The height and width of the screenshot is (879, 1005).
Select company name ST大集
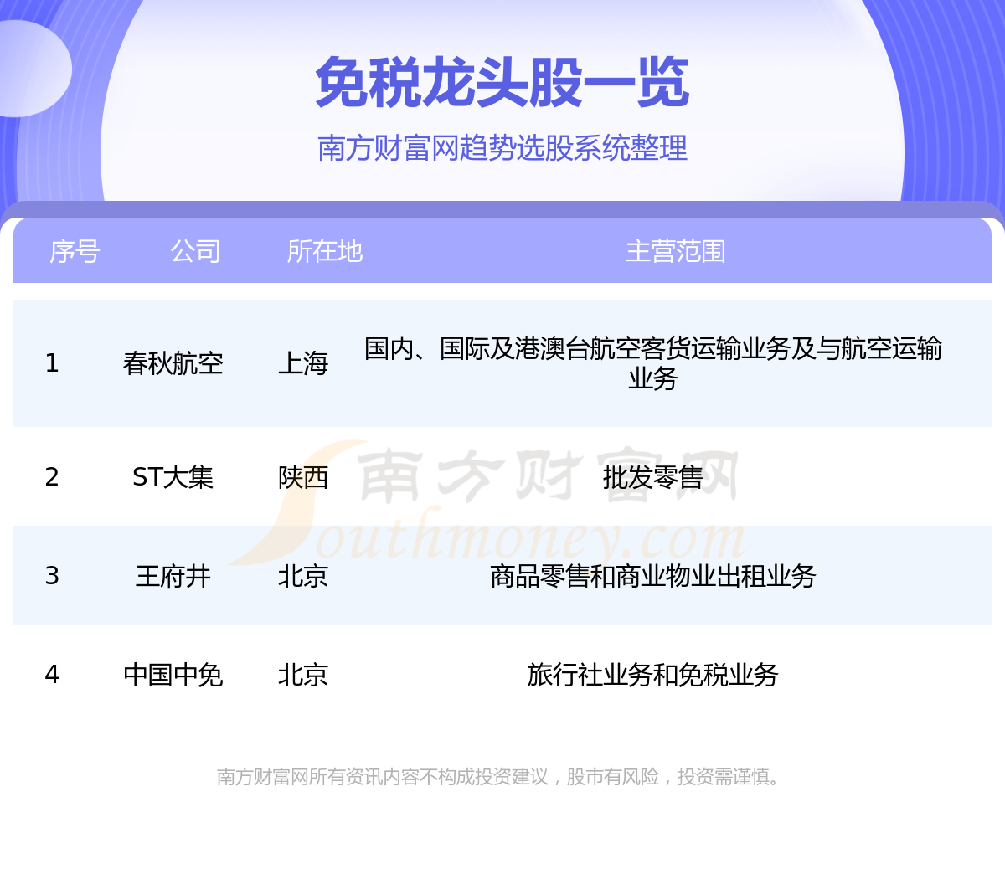click(x=173, y=477)
